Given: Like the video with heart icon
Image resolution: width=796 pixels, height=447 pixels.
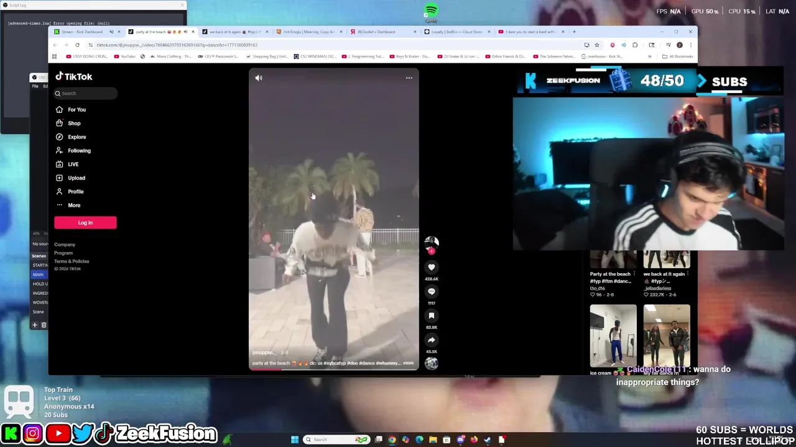Looking at the screenshot, I should click(x=431, y=267).
